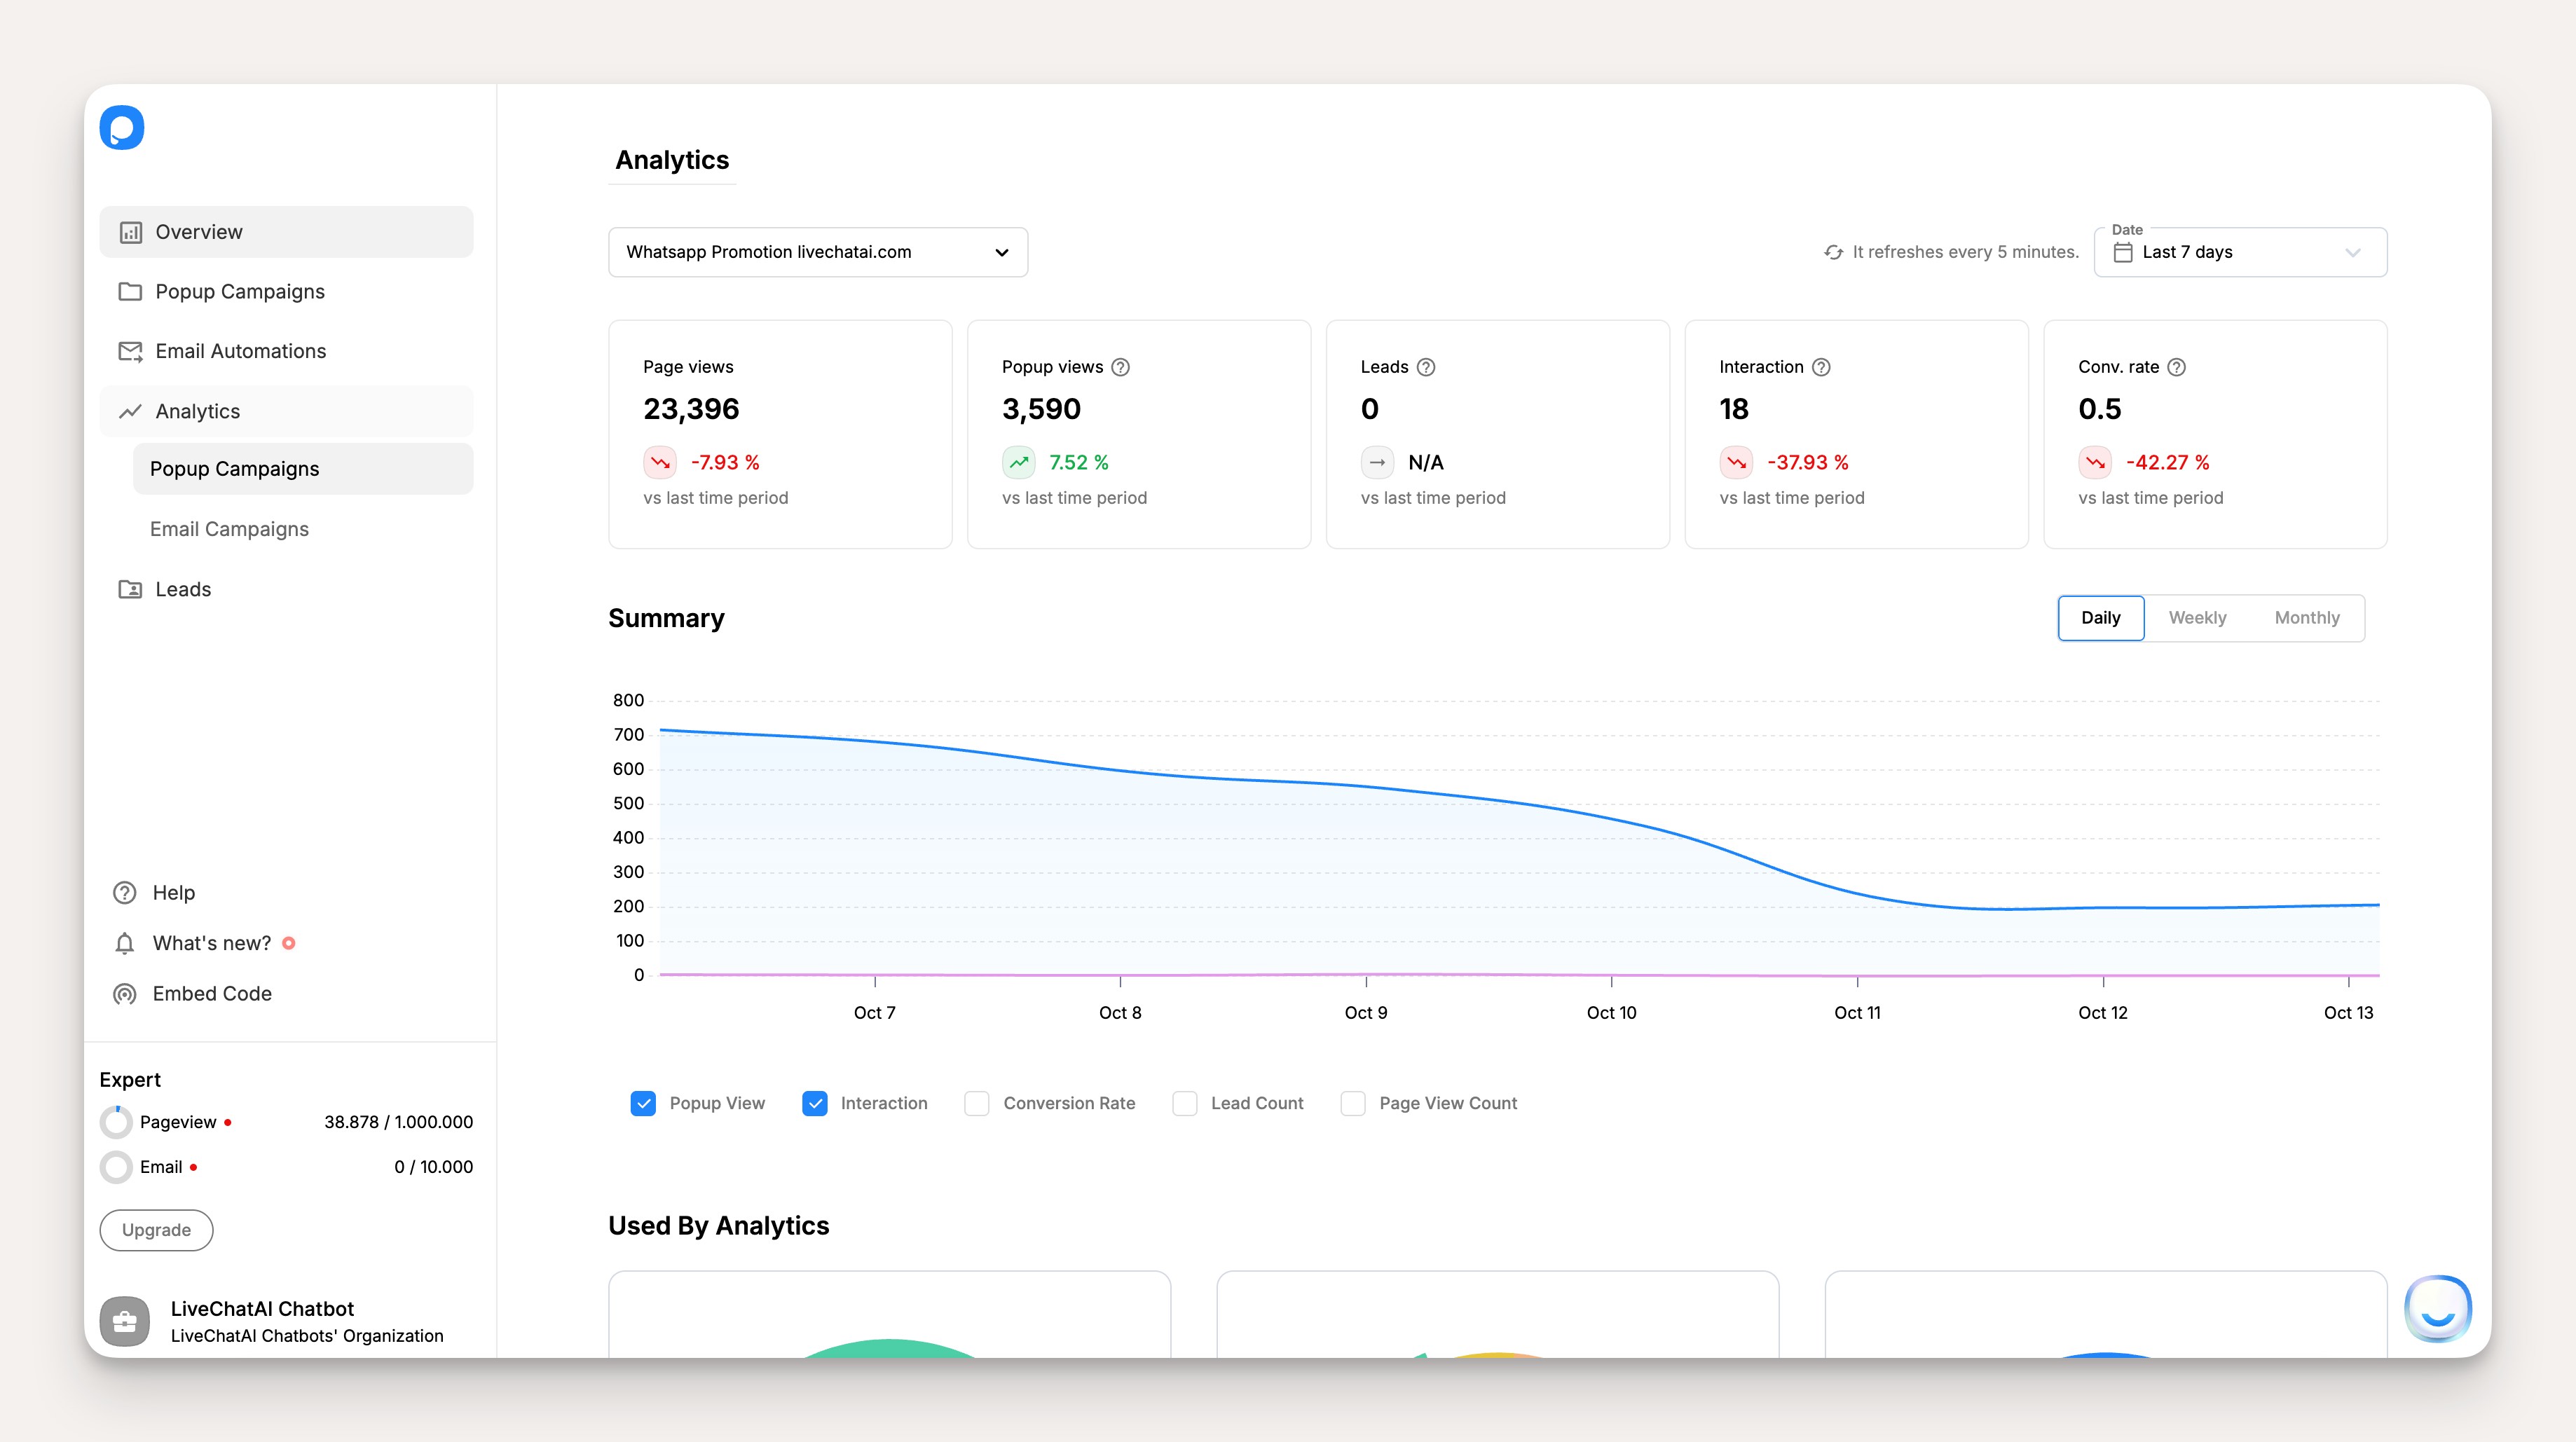Select Email Campaigns under Analytics
The image size is (2576, 1442).
coord(229,528)
